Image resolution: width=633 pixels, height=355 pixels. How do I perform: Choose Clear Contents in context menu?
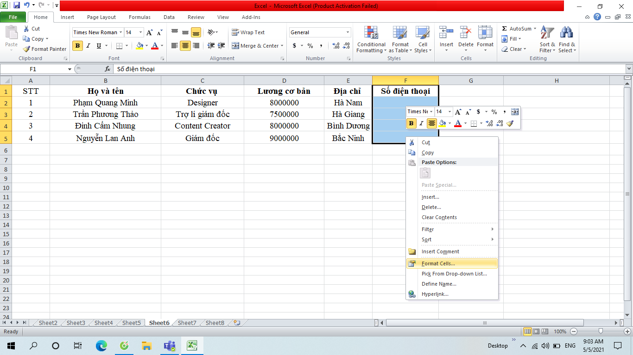452,217
